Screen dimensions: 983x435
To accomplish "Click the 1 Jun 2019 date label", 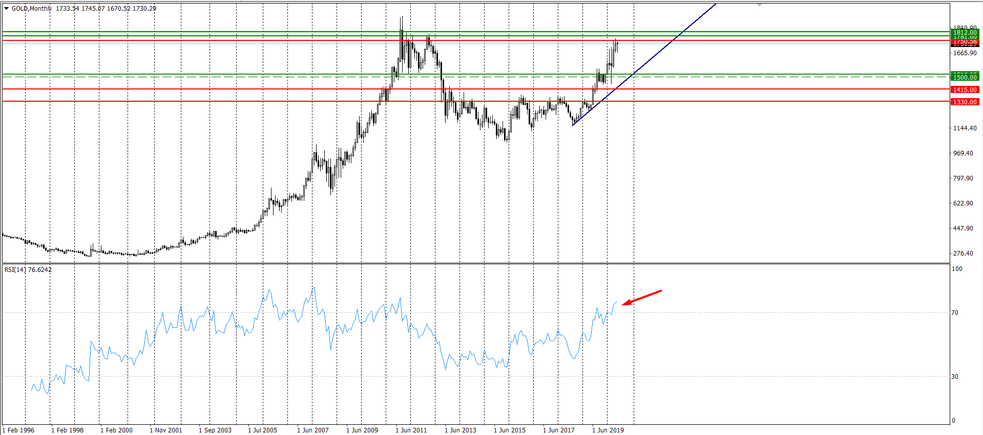I will click(x=608, y=430).
